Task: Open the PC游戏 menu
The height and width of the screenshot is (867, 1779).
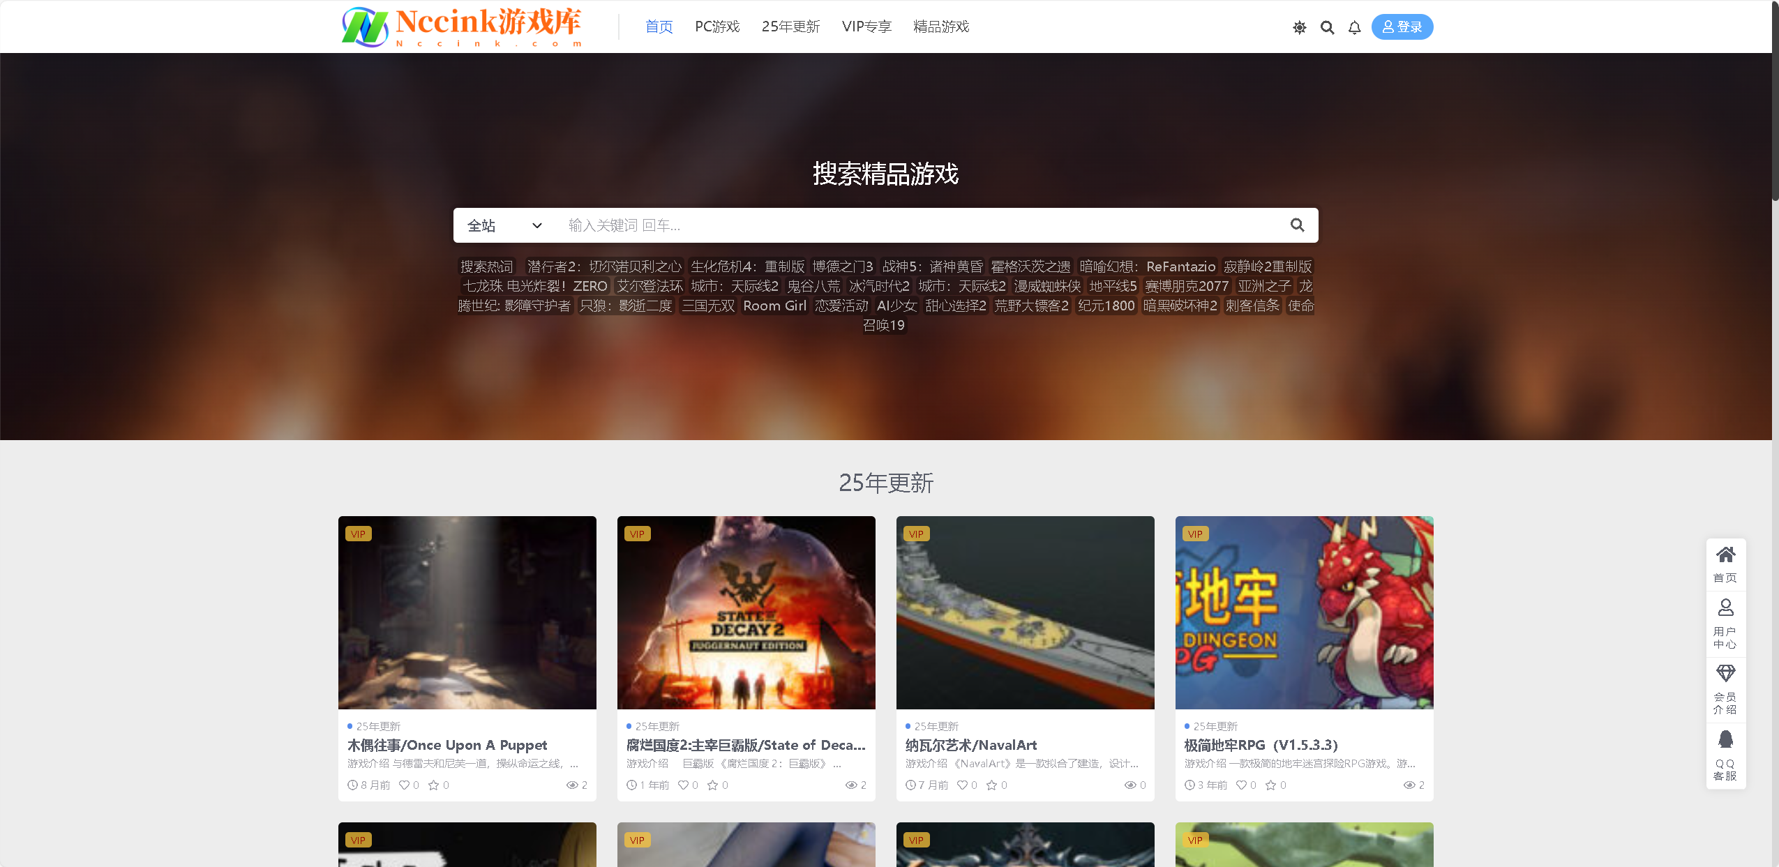Action: click(x=716, y=27)
